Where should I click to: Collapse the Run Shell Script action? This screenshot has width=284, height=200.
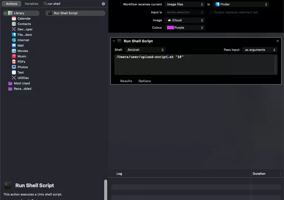point(114,41)
